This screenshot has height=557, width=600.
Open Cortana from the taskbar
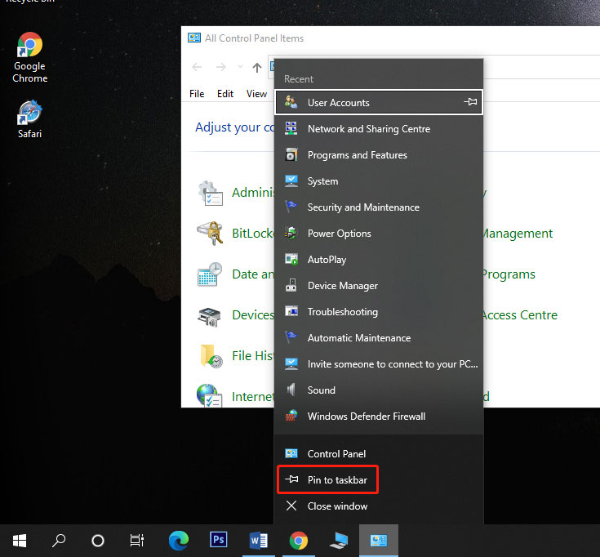(x=98, y=541)
